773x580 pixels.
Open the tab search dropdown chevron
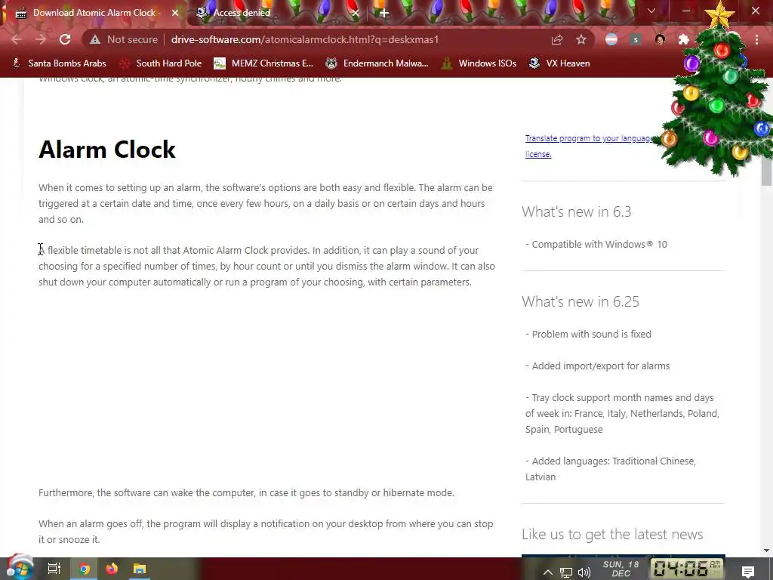(x=651, y=11)
